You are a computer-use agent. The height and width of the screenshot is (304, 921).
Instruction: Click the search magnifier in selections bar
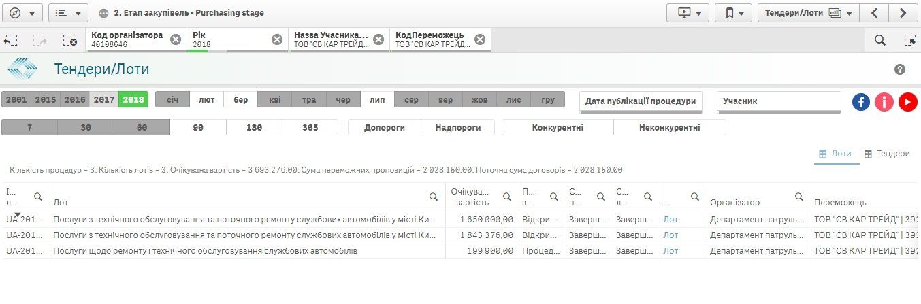(879, 40)
